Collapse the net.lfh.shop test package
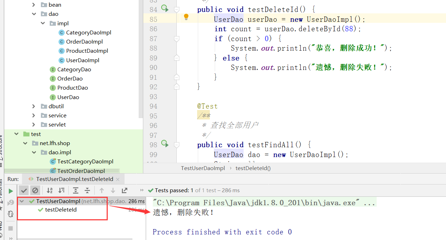 [25, 143]
